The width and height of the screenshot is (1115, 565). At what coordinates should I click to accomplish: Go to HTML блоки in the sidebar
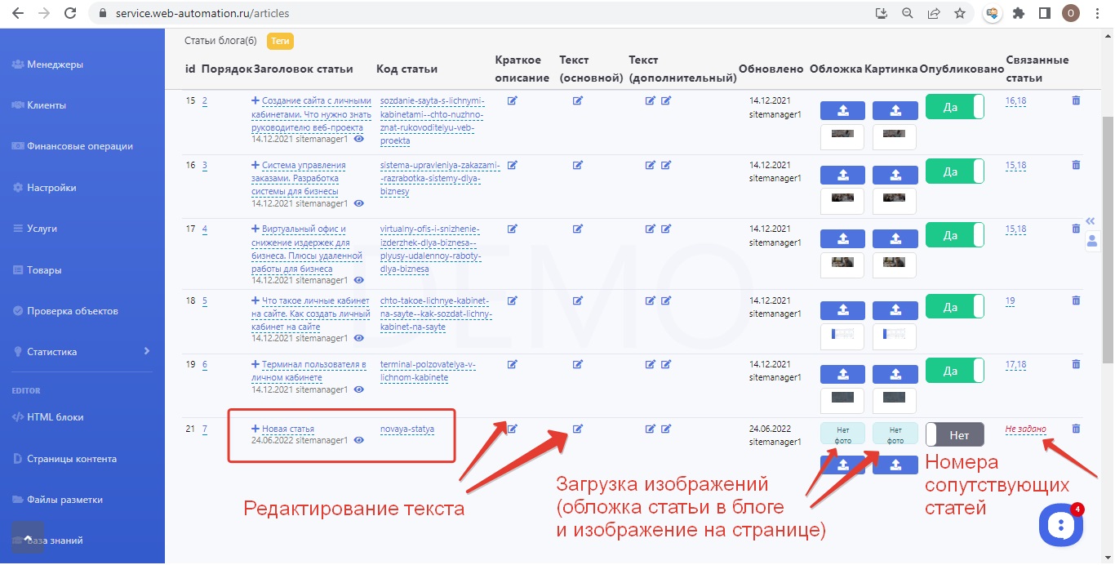pyautogui.click(x=55, y=416)
